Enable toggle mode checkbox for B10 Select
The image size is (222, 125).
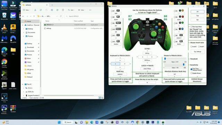pyautogui.click(x=112, y=29)
